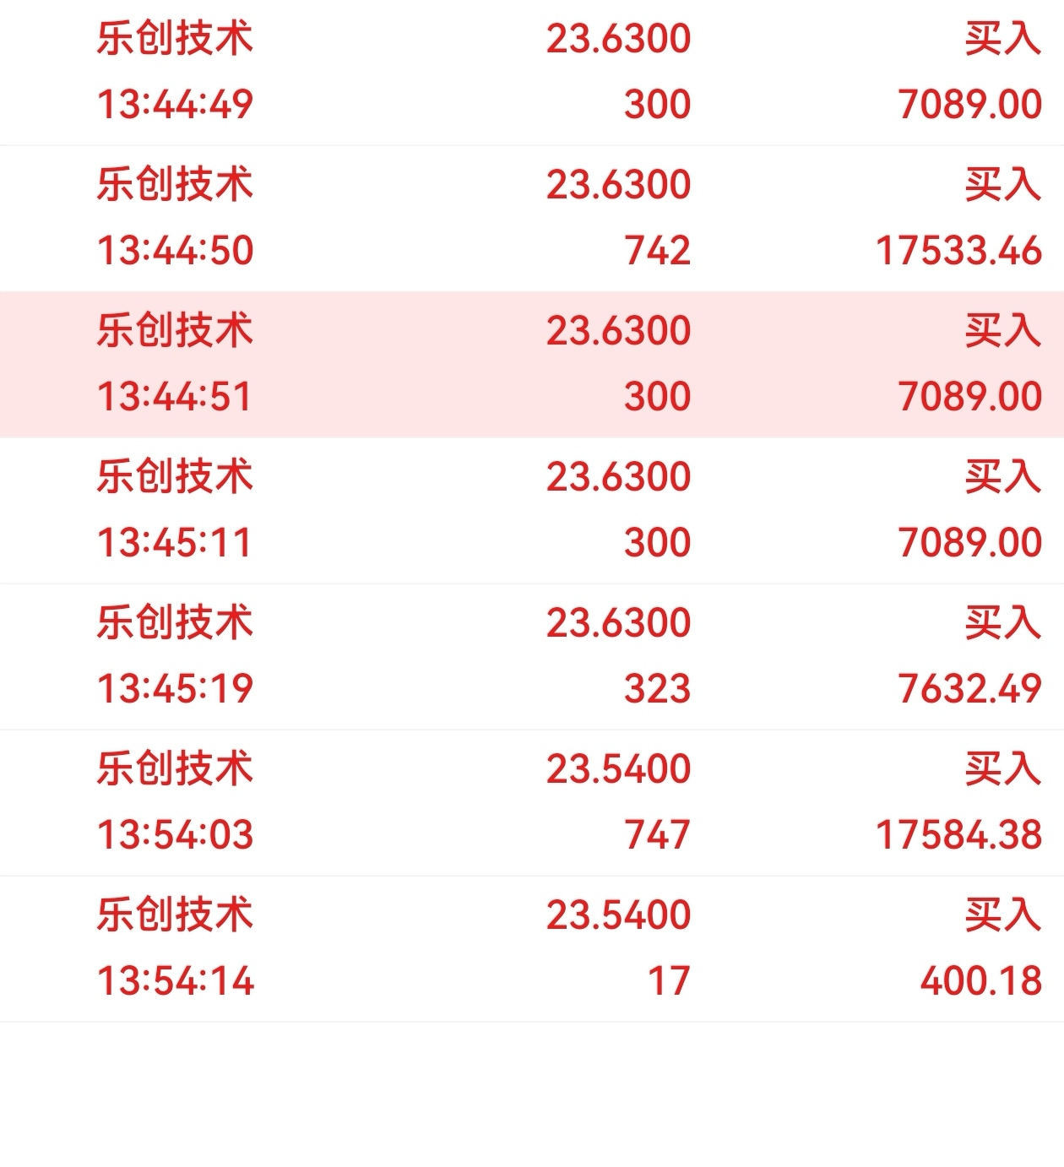Click quantity 17 in last row
1064x1167 pixels.
pyautogui.click(x=668, y=981)
